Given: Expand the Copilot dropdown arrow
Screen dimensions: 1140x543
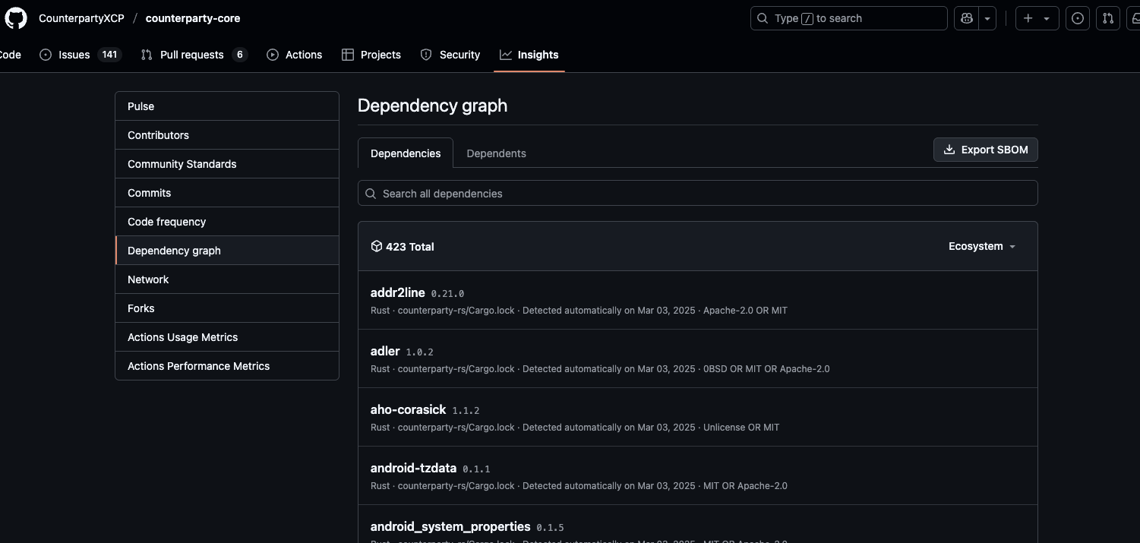Looking at the screenshot, I should 987,18.
